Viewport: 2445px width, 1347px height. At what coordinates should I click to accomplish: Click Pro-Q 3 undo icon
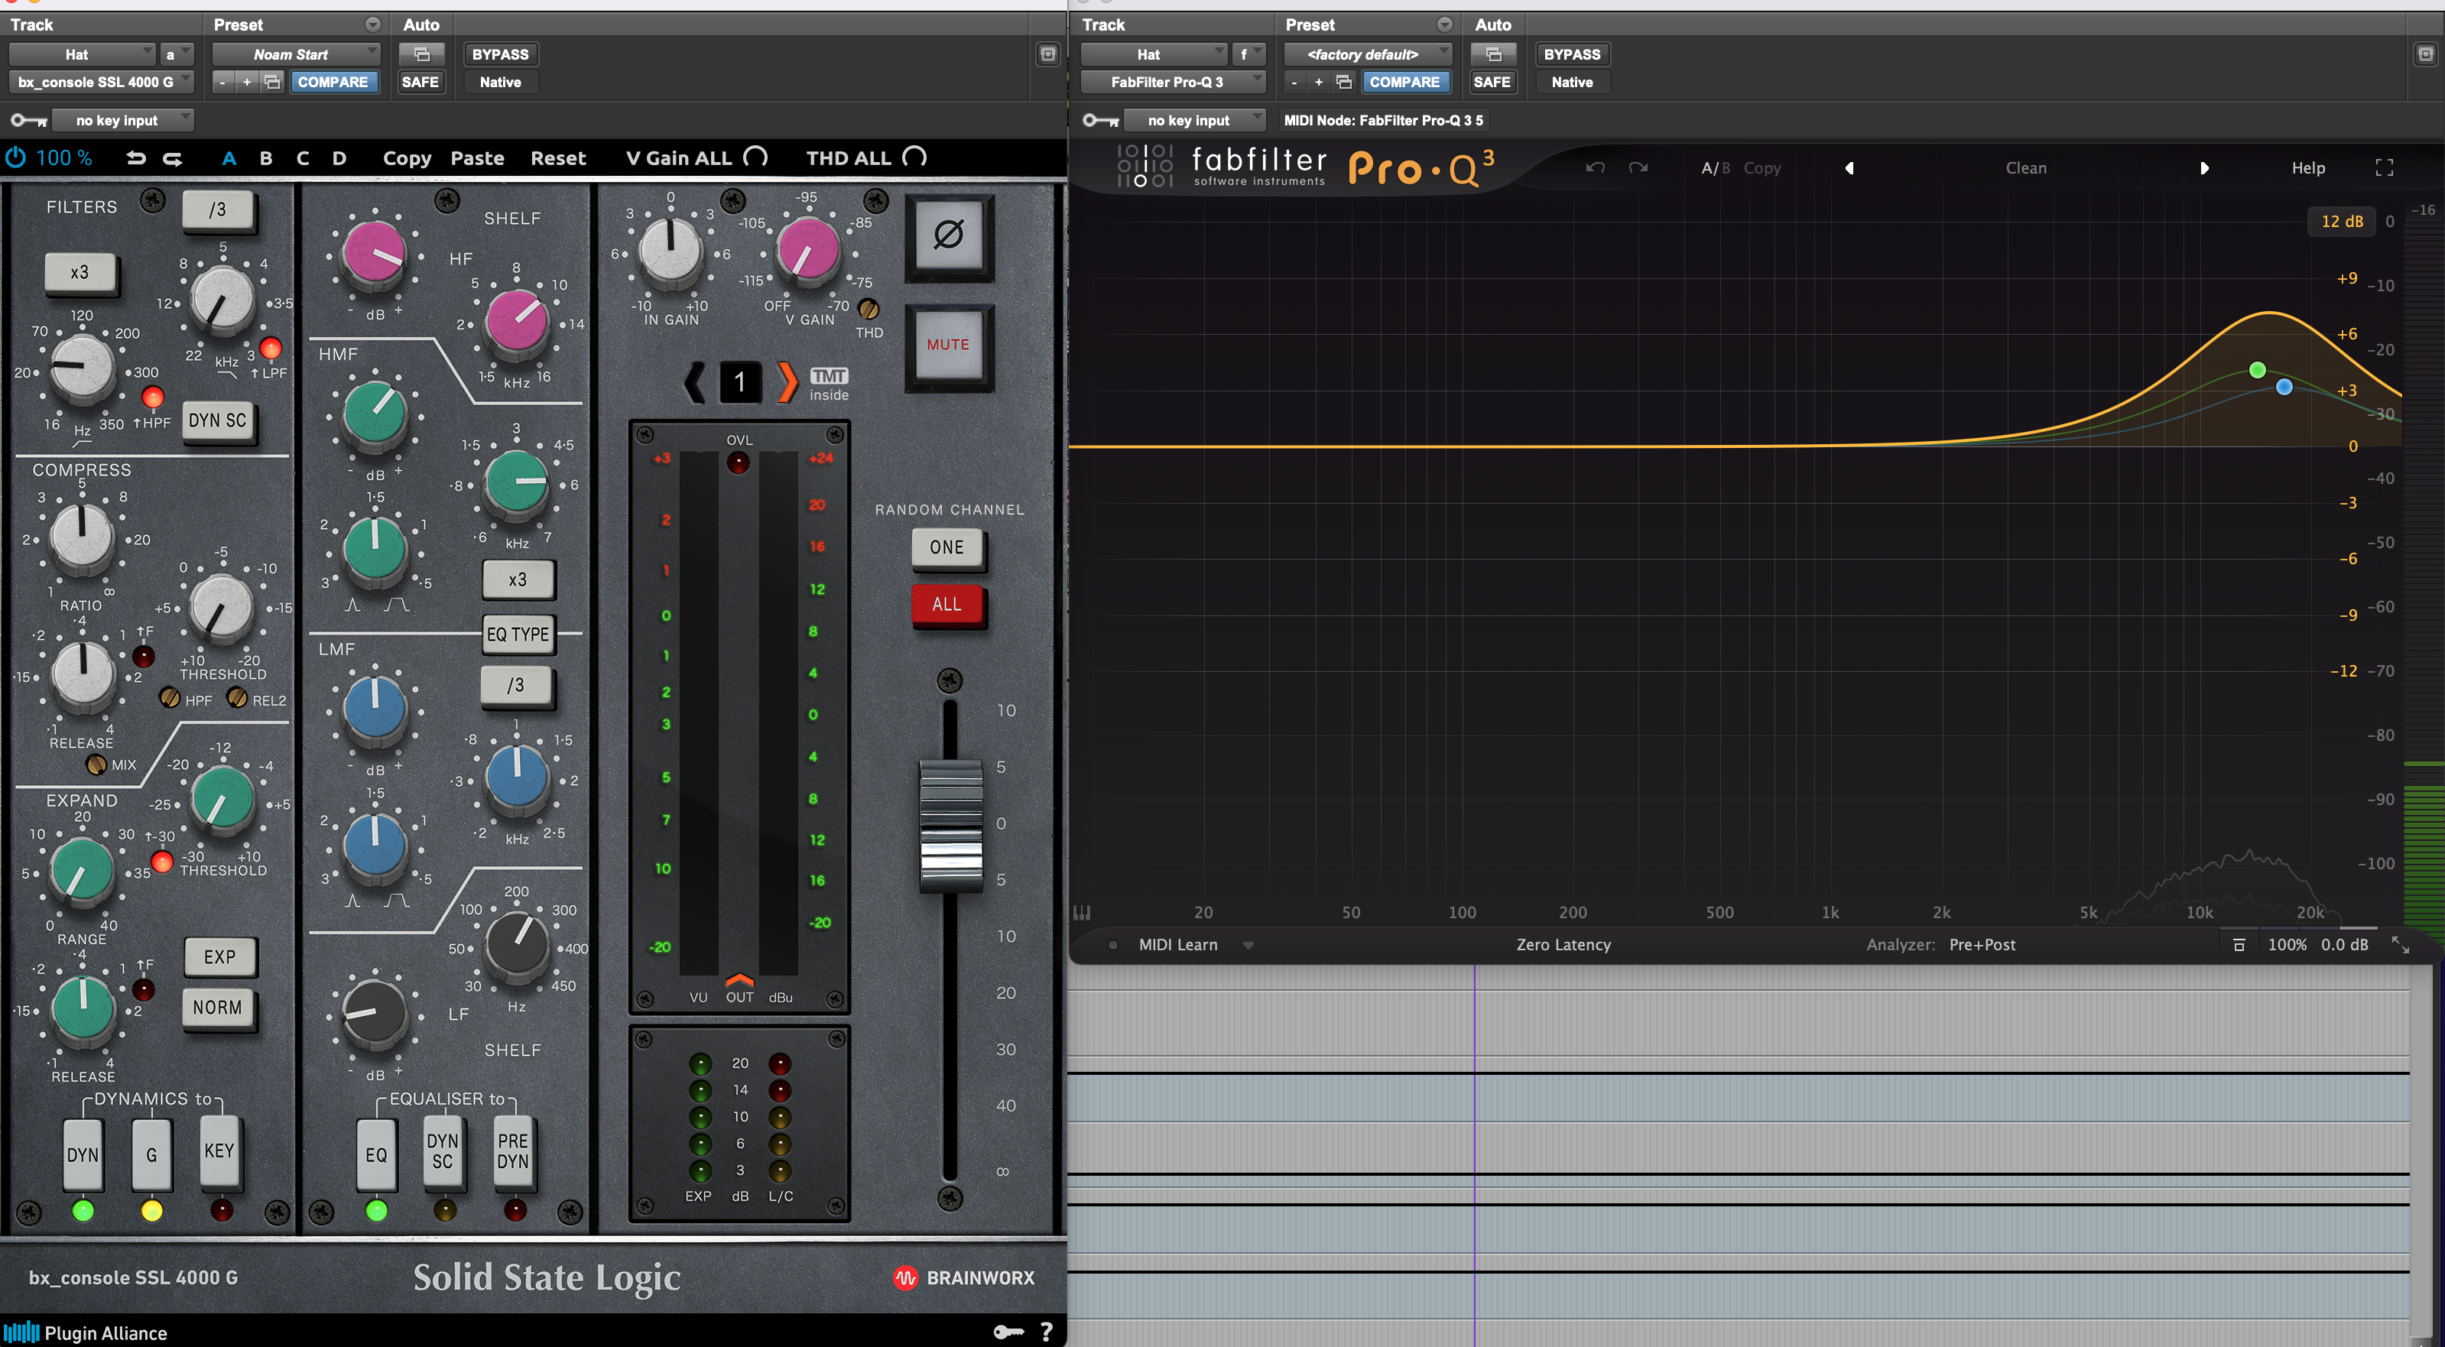1595,168
